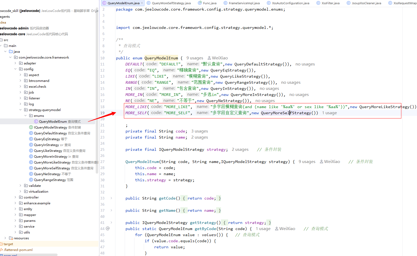Click the log package icon
This screenshot has width=417, height=256.
(x=26, y=104)
